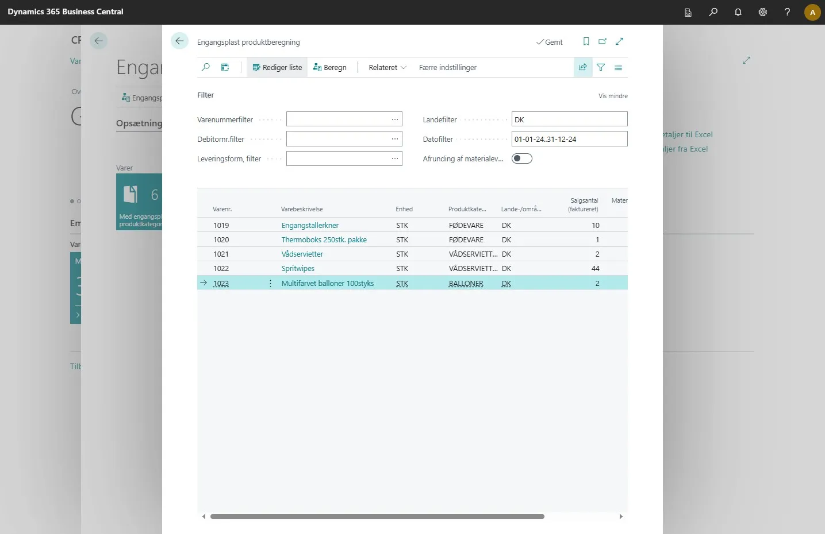Open the share icon in toolbar
This screenshot has width=825, height=534.
[582, 67]
